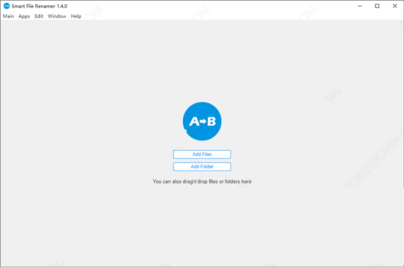Click the empty menu bar area right of Help

236,16
